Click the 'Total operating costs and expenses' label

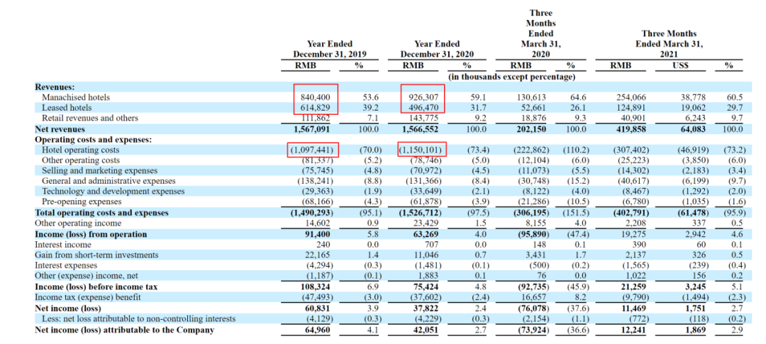[101, 213]
